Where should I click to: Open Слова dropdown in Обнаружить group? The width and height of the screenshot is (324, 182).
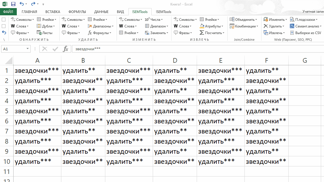click(x=20, y=26)
